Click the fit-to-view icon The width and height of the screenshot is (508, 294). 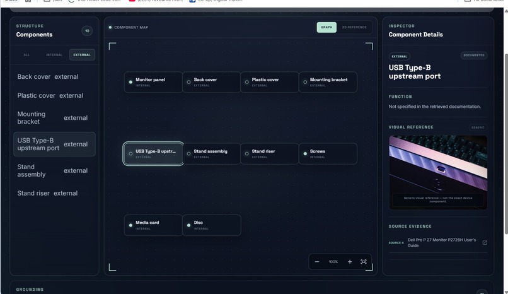(364, 262)
